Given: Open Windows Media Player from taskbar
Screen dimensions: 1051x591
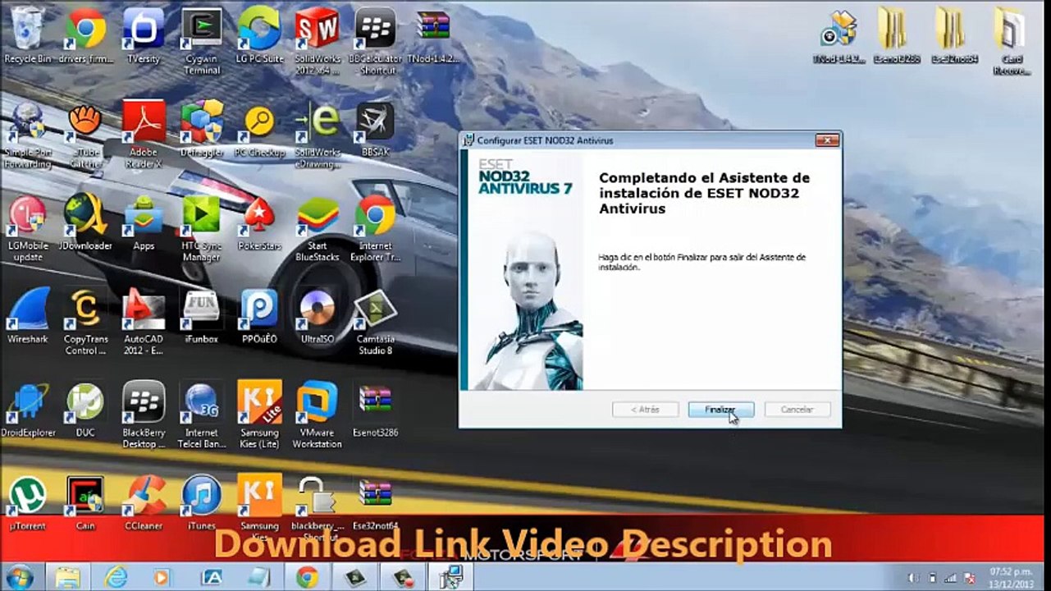Looking at the screenshot, I should [162, 577].
